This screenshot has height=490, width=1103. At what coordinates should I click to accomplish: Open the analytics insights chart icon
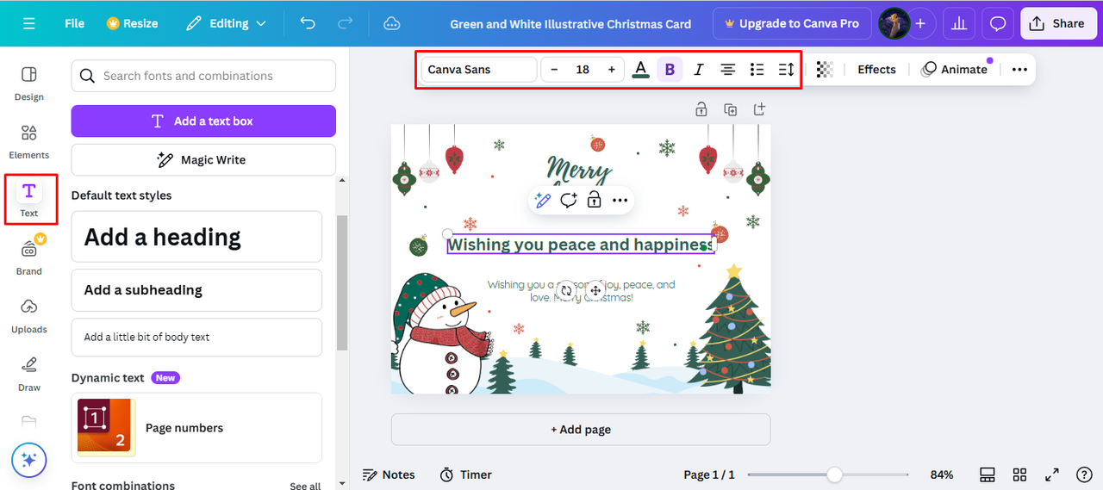point(958,23)
